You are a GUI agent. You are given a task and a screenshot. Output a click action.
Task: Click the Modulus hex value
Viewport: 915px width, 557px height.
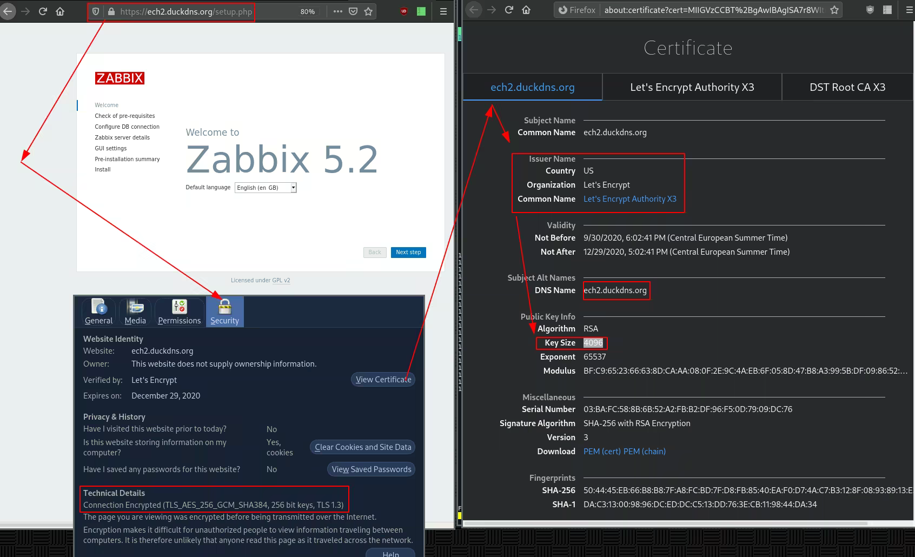(745, 371)
